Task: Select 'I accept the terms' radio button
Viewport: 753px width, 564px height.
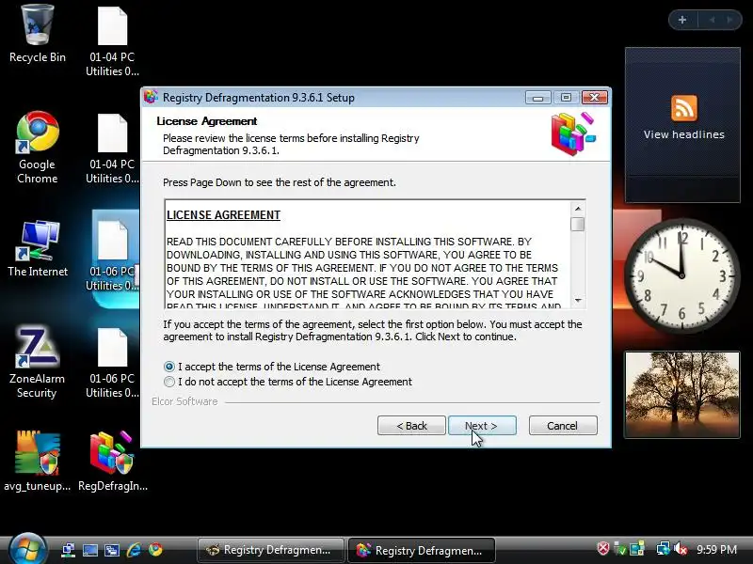Action: coord(169,367)
